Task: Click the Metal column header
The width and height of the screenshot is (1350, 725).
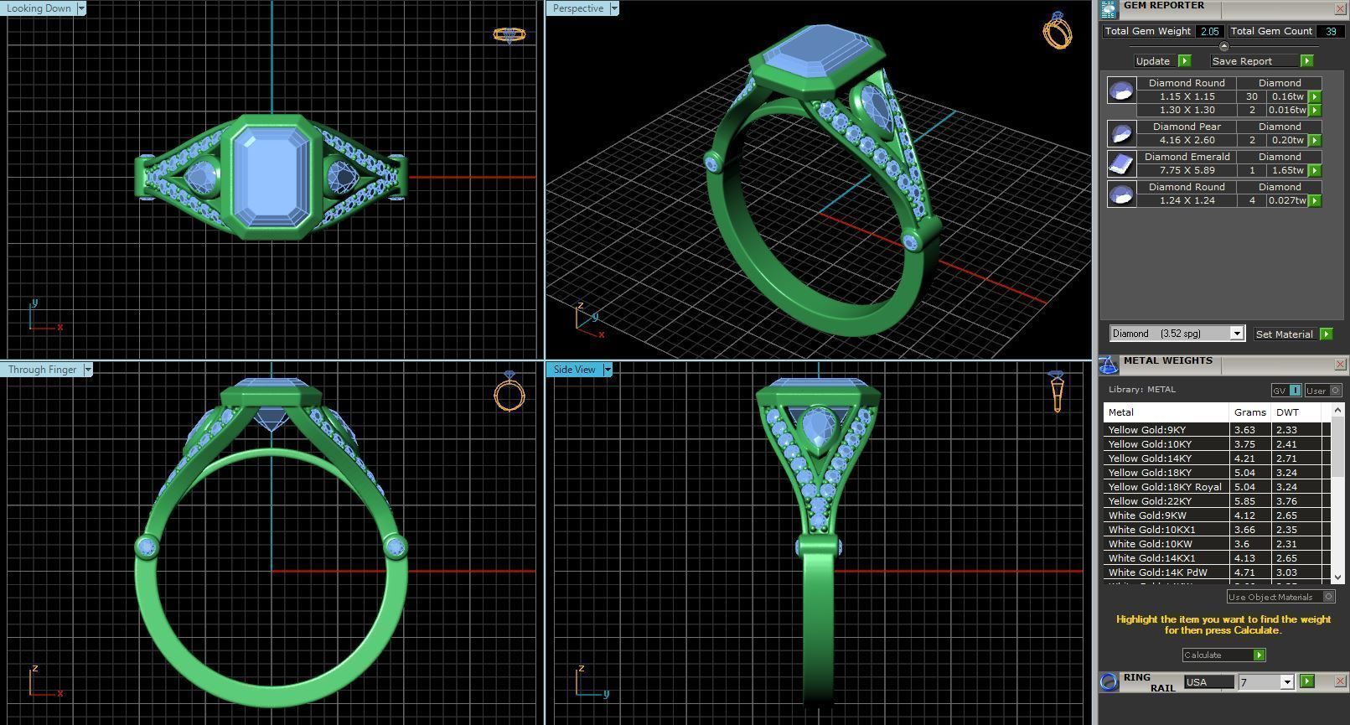Action: pos(1166,412)
